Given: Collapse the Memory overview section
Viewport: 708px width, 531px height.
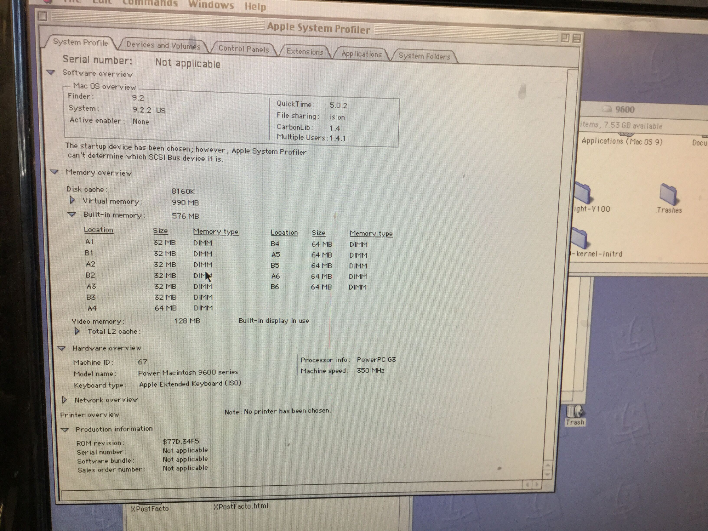Looking at the screenshot, I should coord(54,172).
